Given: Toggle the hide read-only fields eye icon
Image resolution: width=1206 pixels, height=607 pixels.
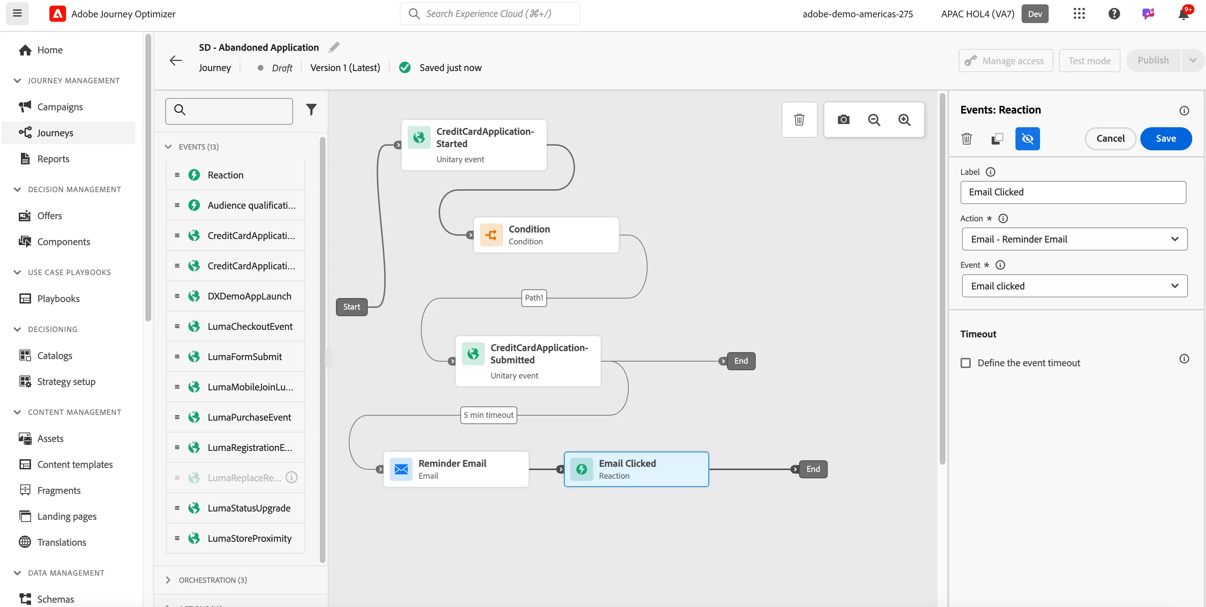Looking at the screenshot, I should click(x=1027, y=139).
